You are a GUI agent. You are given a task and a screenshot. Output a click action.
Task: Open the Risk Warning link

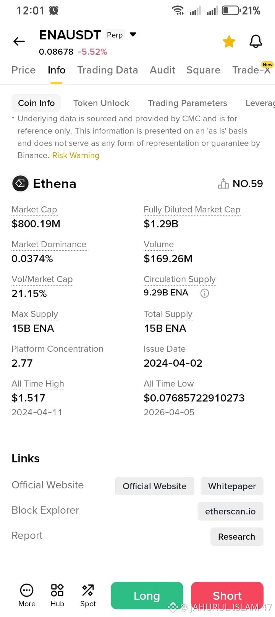coord(76,155)
